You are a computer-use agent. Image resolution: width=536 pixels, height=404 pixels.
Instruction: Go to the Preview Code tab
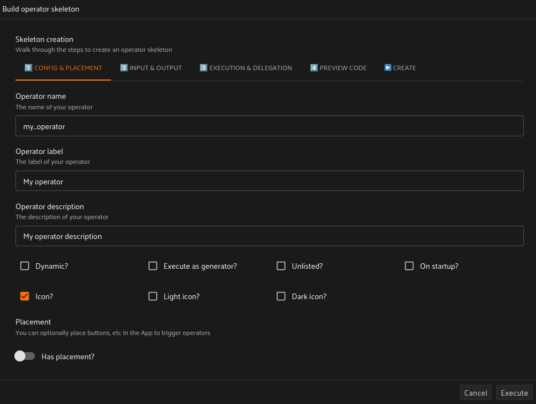(x=338, y=68)
